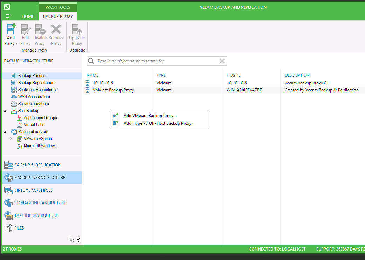Click the Virtual Labs icon
Screen dimensions: 365x260
(20, 125)
